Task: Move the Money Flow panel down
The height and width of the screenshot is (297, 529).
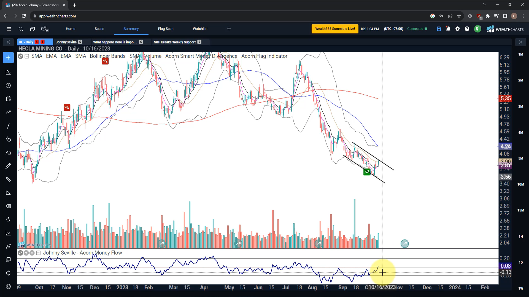Action: point(26,253)
